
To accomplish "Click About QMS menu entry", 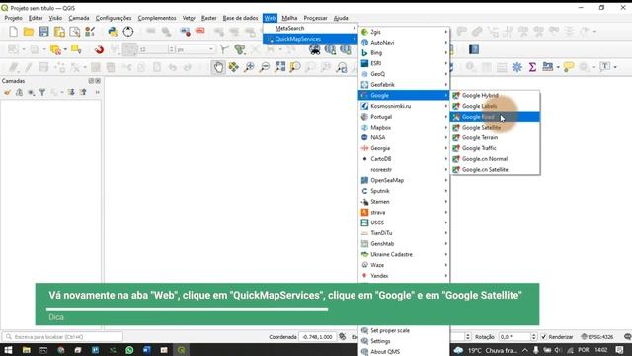I will 404,352.
